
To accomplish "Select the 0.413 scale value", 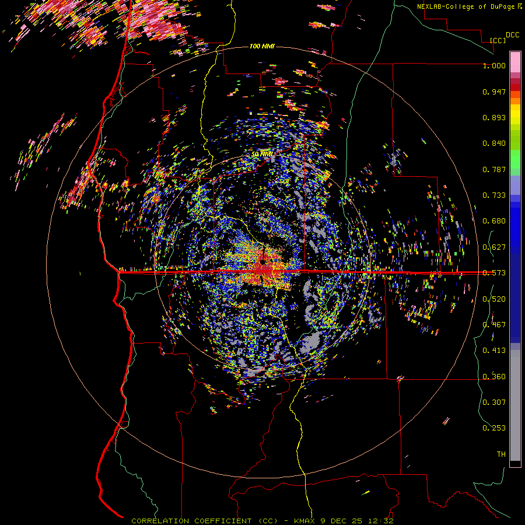I will [494, 351].
